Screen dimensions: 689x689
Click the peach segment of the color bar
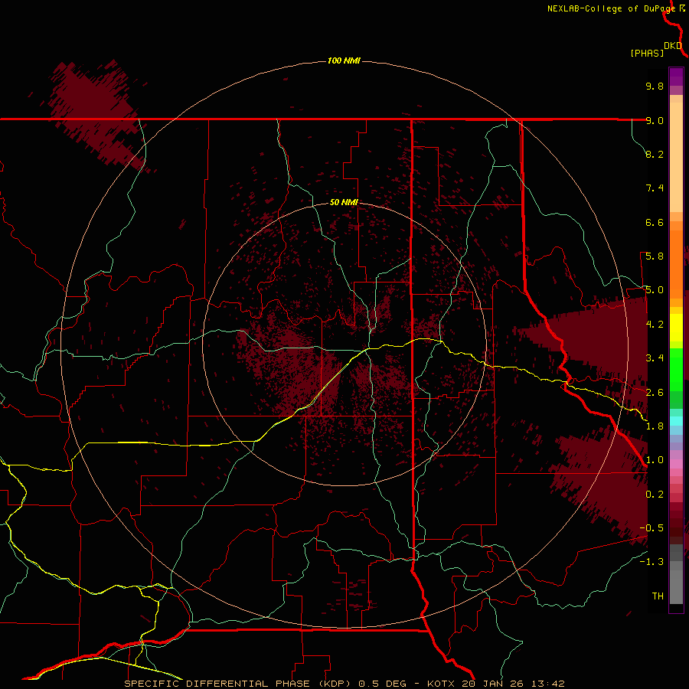(676, 154)
